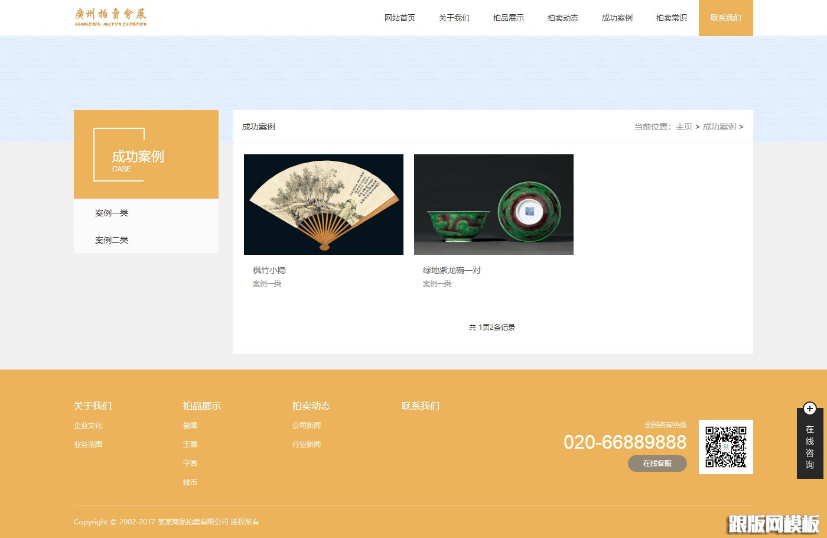
Task: Open 企业文化 under 关于我们
Action: click(87, 425)
